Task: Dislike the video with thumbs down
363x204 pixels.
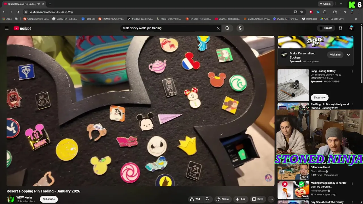Action: (x=207, y=199)
